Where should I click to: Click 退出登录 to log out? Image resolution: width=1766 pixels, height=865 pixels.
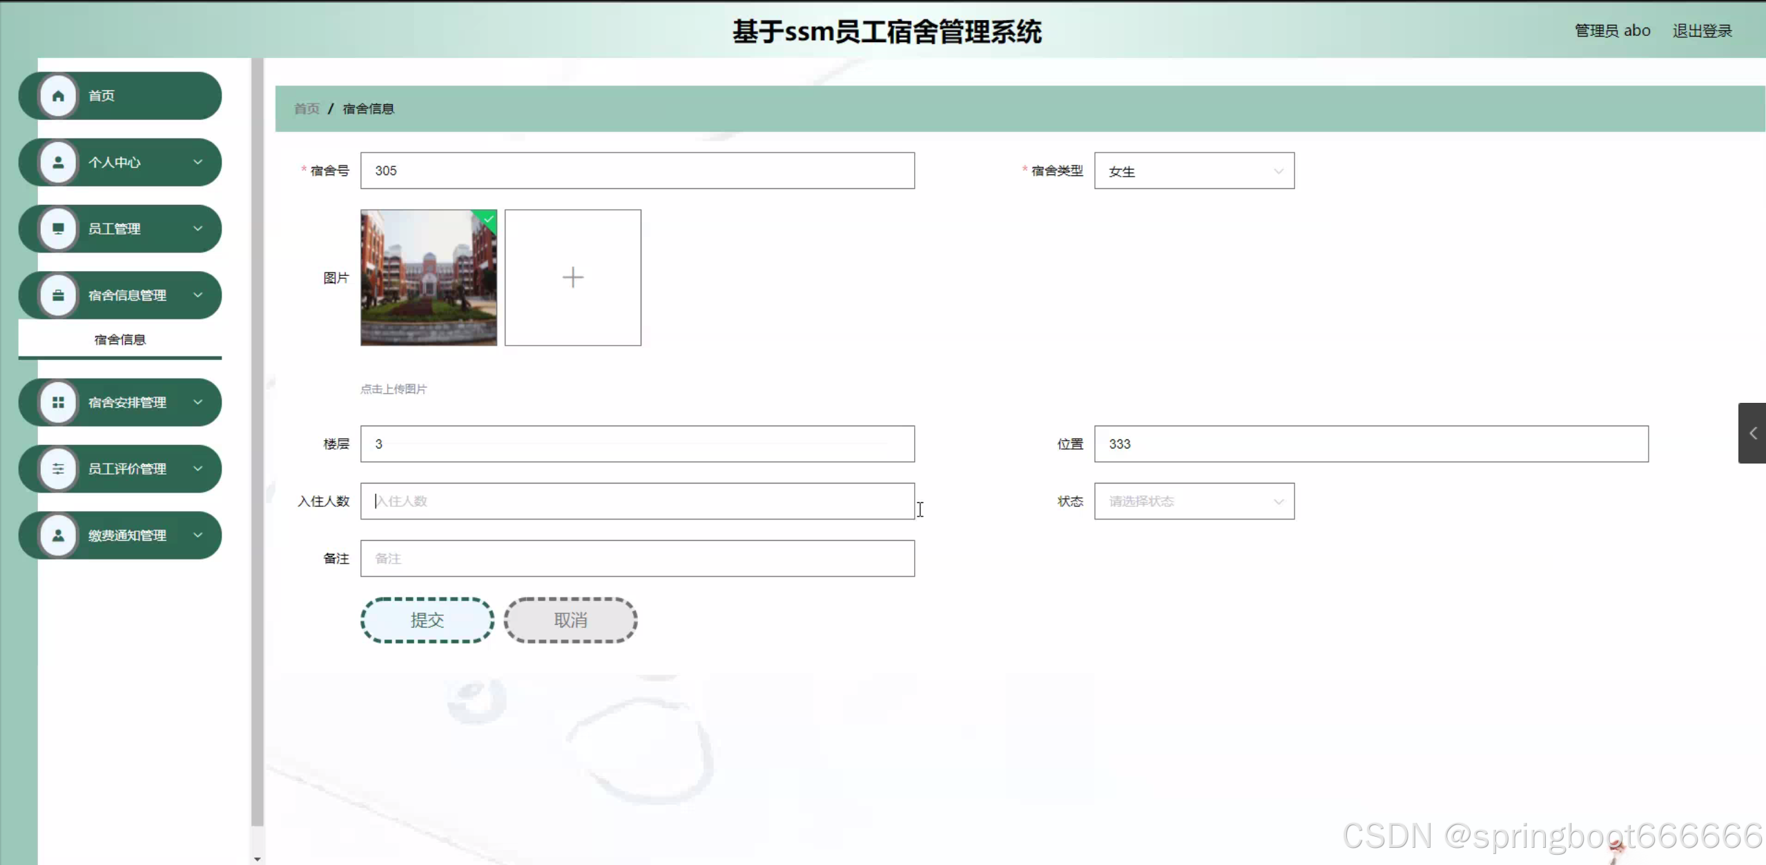click(1702, 31)
